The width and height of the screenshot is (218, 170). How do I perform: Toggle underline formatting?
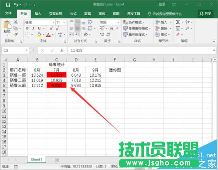click(39, 28)
